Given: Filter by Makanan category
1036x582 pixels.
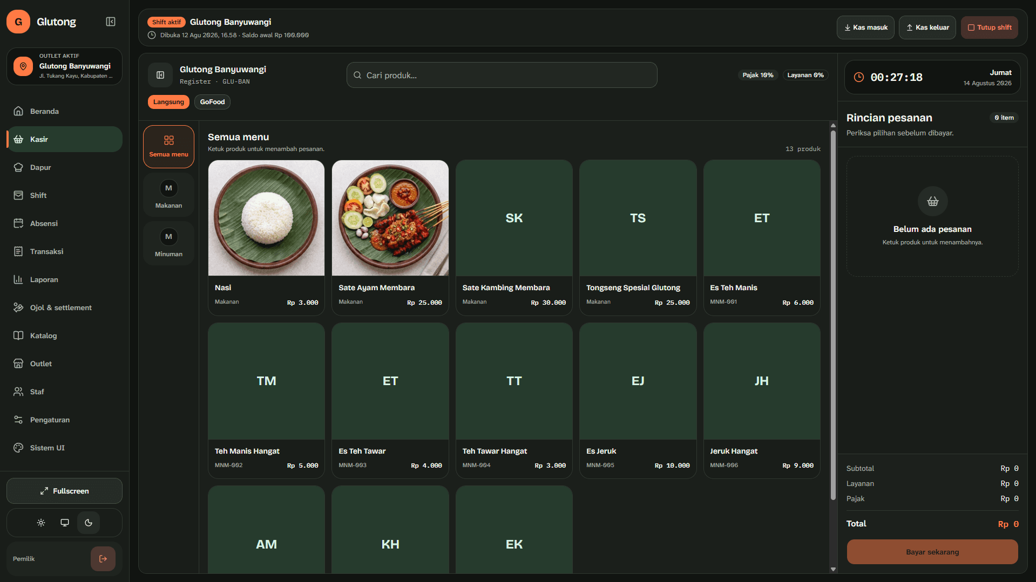Looking at the screenshot, I should point(168,195).
